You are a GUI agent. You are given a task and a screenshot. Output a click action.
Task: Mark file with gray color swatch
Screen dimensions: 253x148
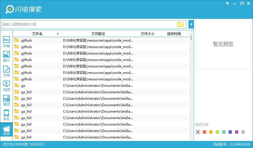coord(243,132)
